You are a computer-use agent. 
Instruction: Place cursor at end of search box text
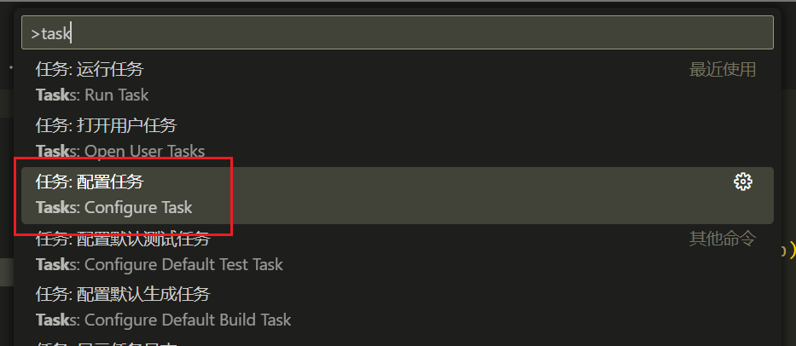73,33
